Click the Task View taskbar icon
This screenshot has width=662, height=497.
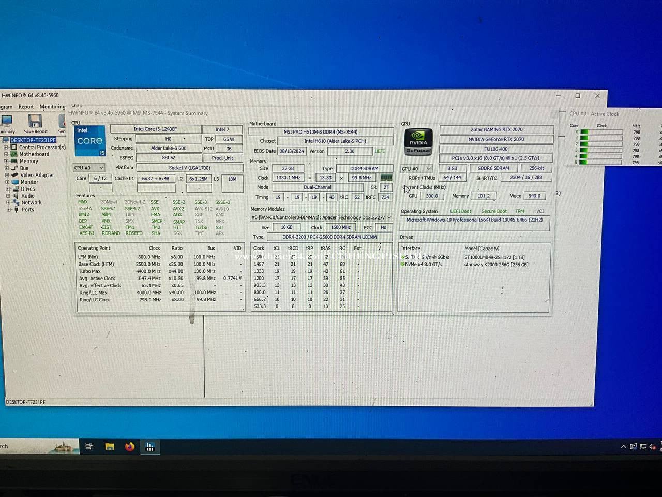89,446
